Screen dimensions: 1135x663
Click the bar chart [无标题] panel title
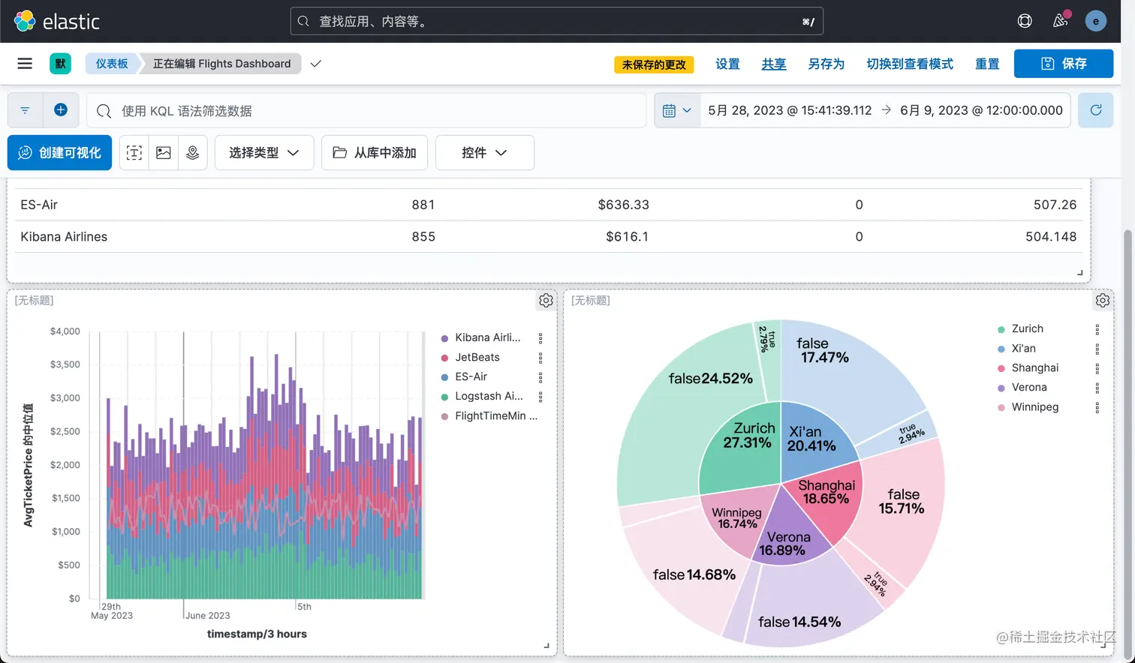34,301
